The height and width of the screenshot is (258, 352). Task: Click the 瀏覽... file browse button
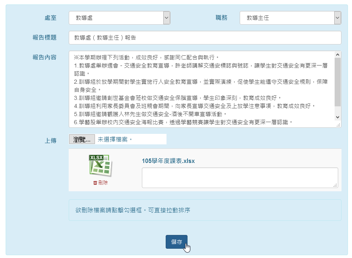point(82,140)
